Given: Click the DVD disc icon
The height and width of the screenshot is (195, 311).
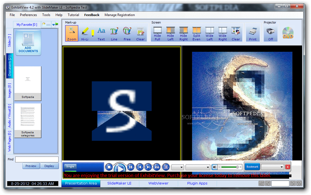Looking at the screenshot, I should (288, 33).
